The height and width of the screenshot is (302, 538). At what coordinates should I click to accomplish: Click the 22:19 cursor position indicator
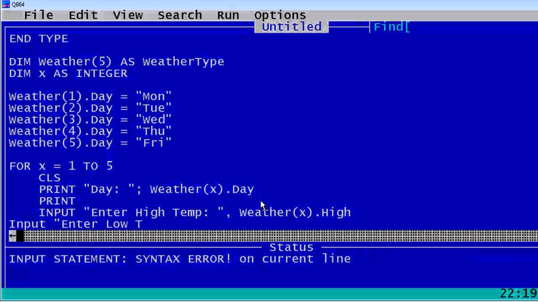(518, 293)
